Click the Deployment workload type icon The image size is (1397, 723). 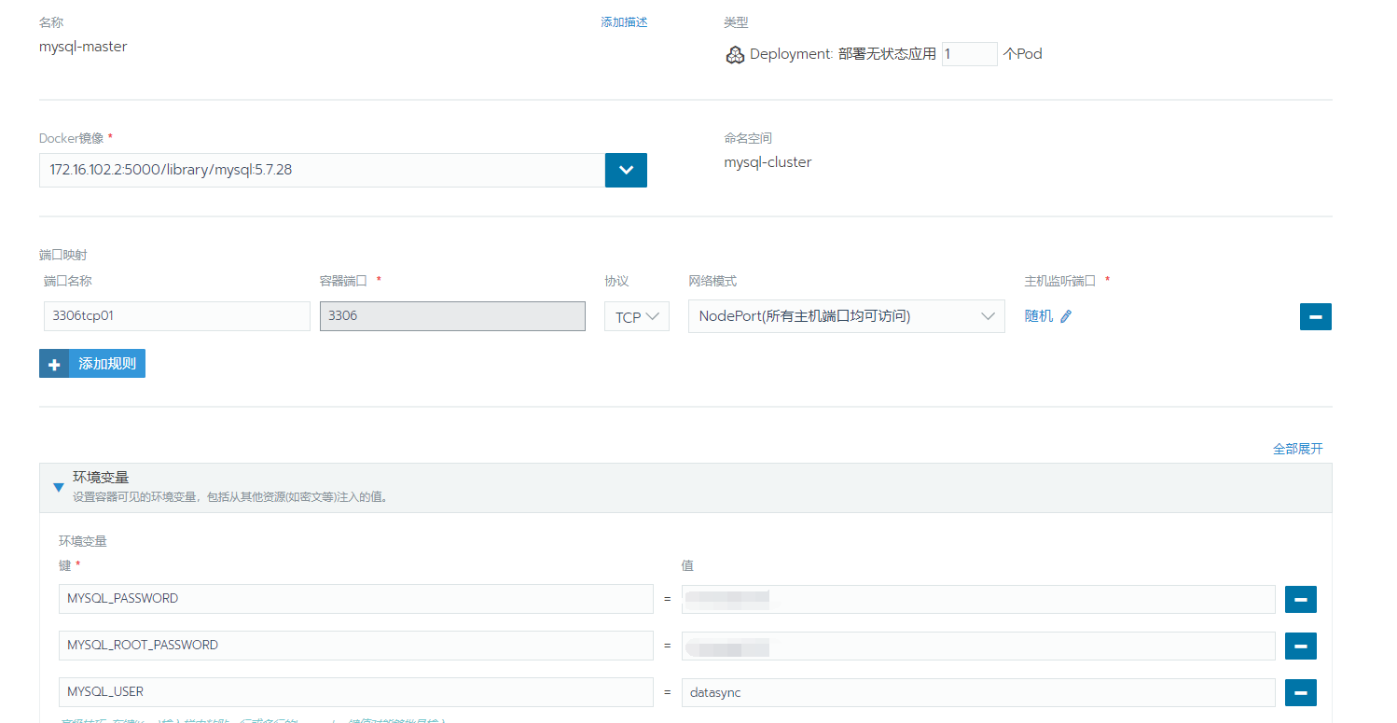[x=735, y=55]
